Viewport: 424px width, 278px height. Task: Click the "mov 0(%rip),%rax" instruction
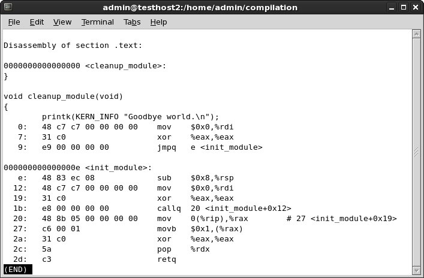(x=203, y=219)
